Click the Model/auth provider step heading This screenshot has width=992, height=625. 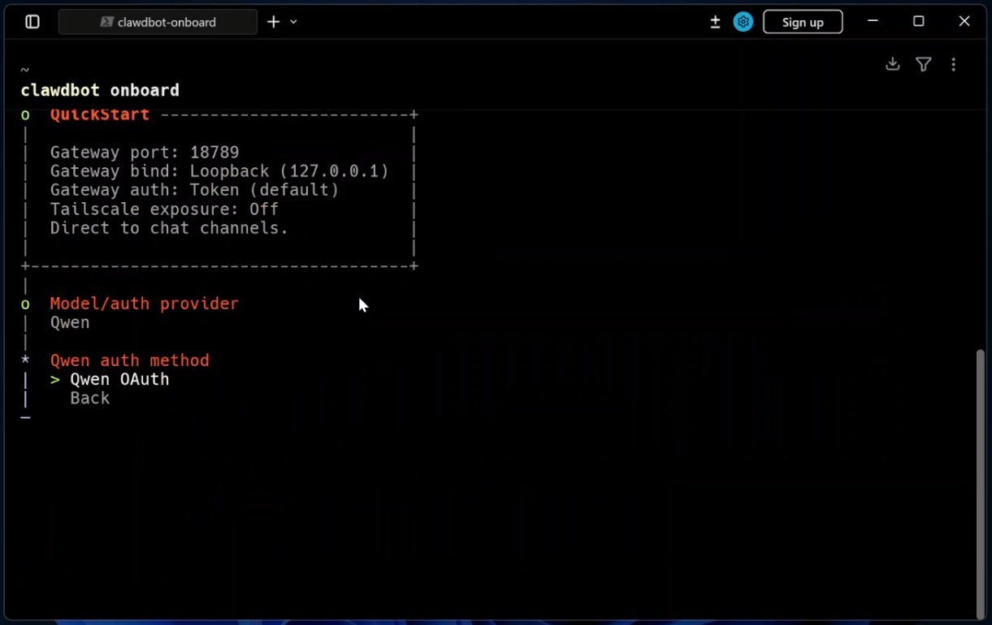[x=144, y=303]
